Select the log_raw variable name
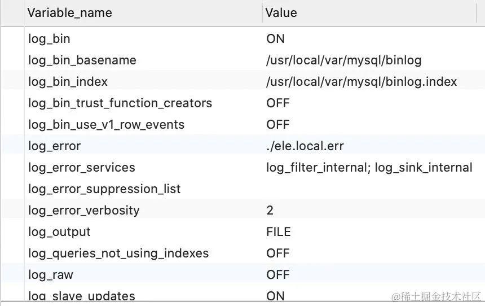 pos(51,275)
